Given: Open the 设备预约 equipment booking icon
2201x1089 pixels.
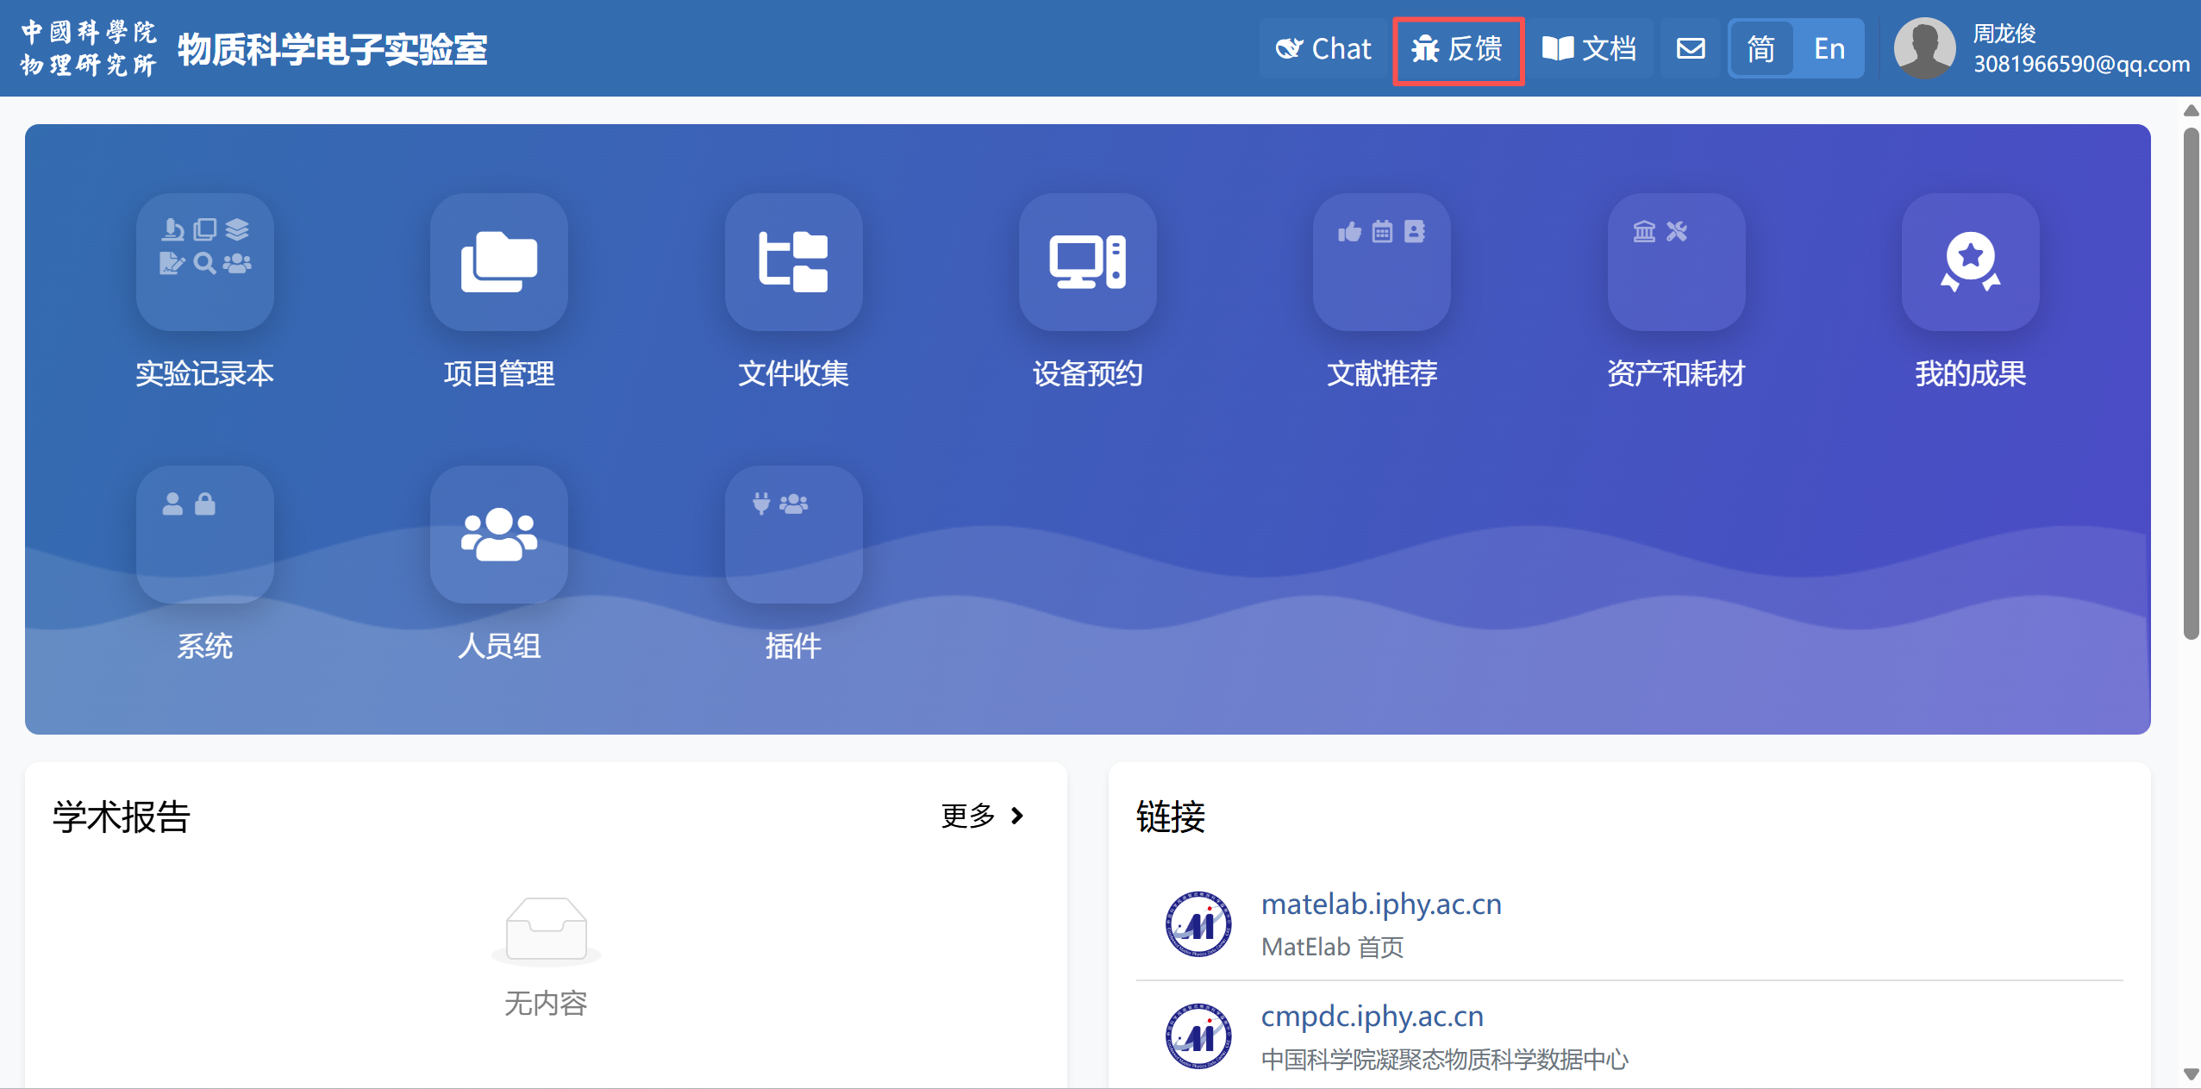Looking at the screenshot, I should click(x=1087, y=262).
